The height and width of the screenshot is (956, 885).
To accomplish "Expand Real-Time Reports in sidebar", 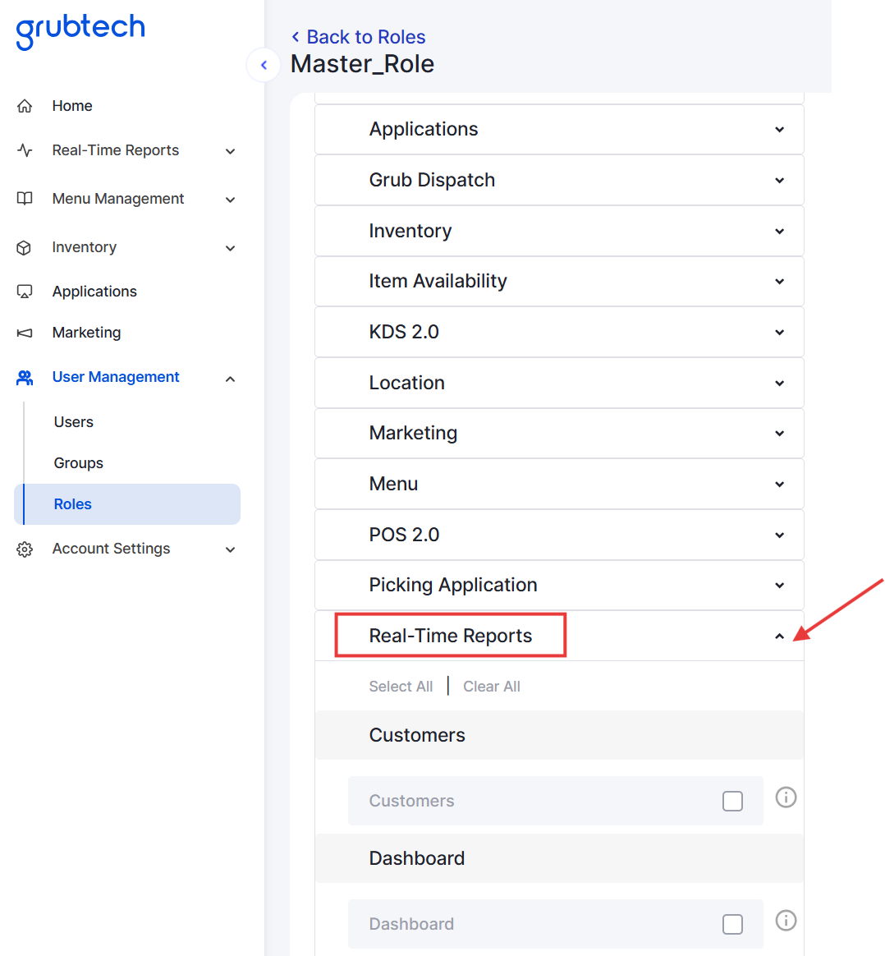I will click(x=231, y=151).
